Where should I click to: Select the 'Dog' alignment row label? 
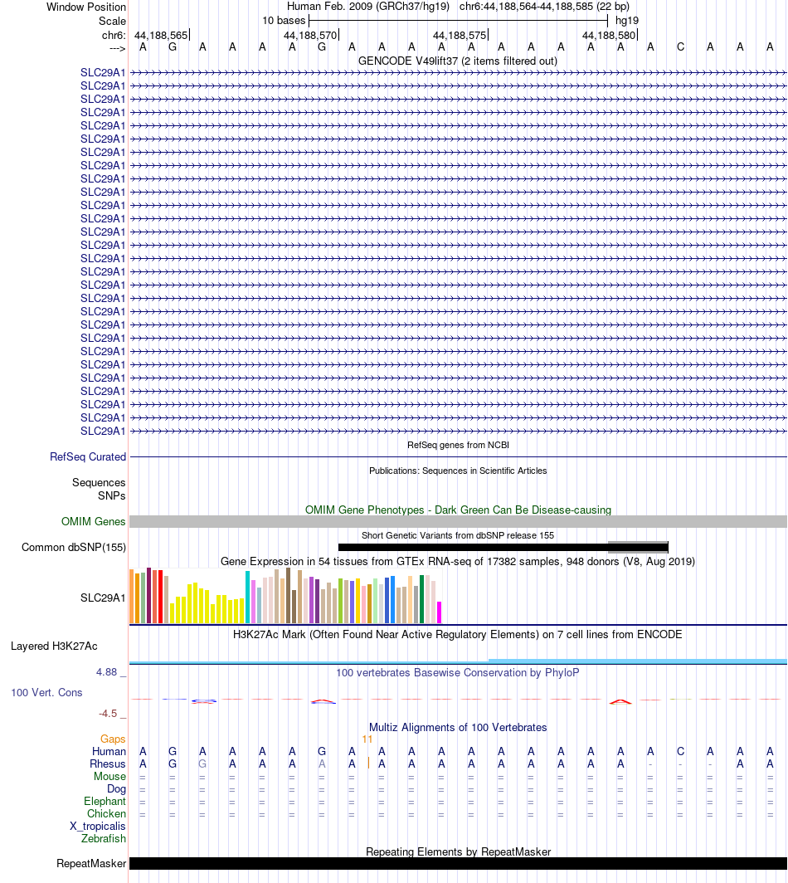coord(116,788)
